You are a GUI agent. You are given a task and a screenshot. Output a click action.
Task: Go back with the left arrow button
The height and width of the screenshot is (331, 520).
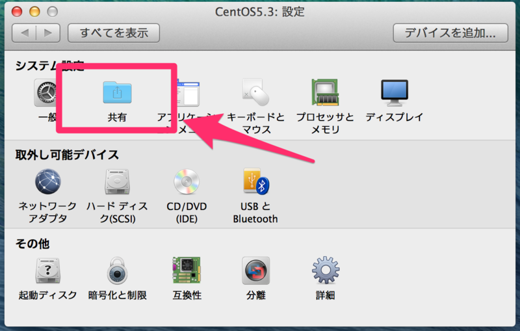tap(24, 33)
